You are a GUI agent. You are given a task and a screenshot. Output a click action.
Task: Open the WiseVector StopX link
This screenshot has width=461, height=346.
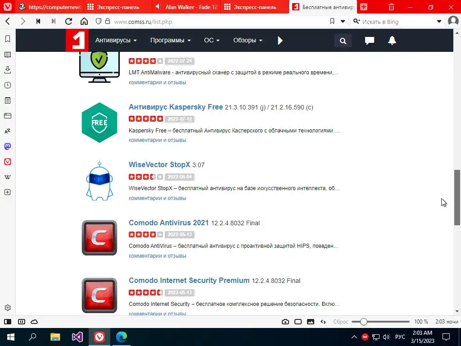click(x=159, y=164)
